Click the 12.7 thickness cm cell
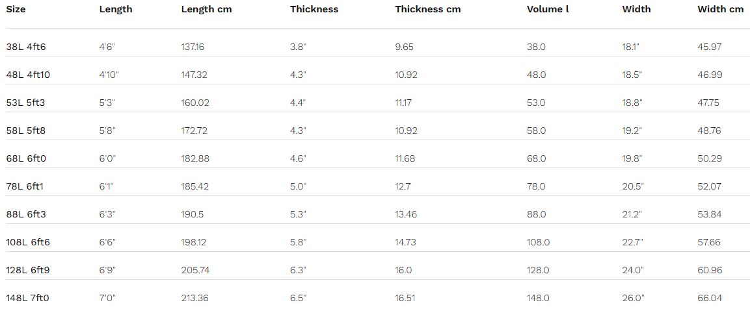Viewport: 750px width, 320px height. 403,186
